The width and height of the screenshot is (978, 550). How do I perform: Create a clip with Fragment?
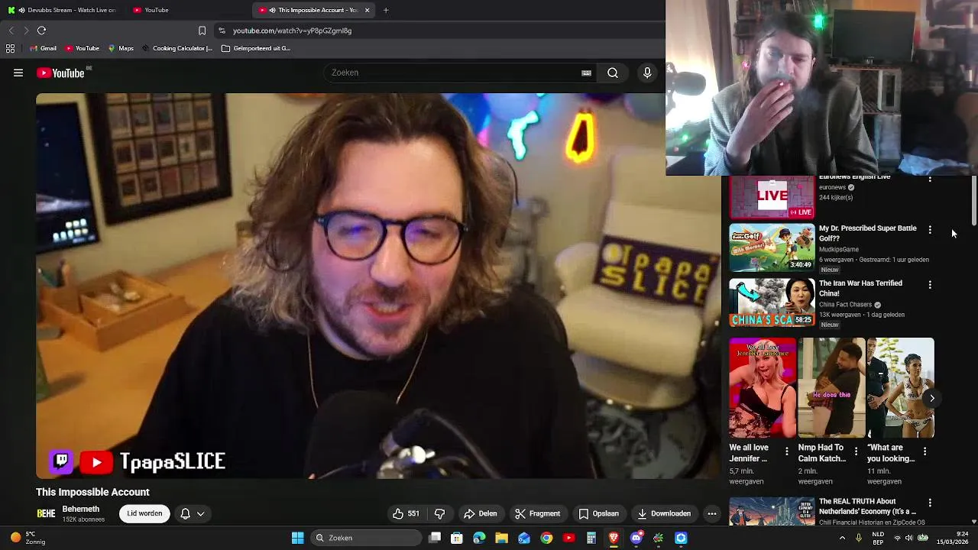[537, 513]
